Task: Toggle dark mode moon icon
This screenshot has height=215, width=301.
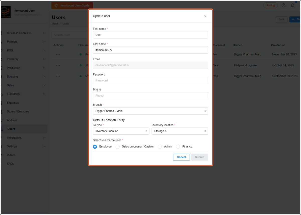Action: 284,5
